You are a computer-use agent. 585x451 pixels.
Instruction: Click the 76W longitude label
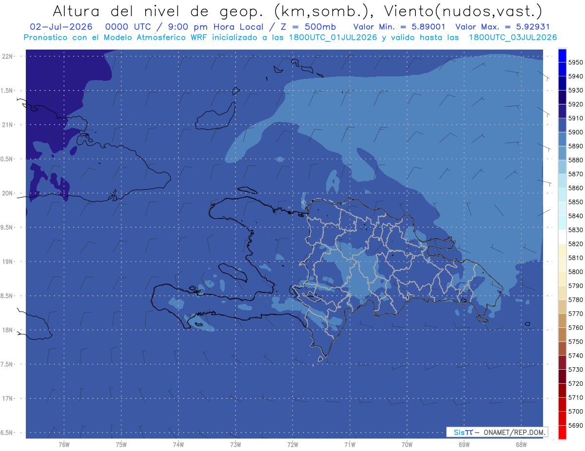click(64, 444)
